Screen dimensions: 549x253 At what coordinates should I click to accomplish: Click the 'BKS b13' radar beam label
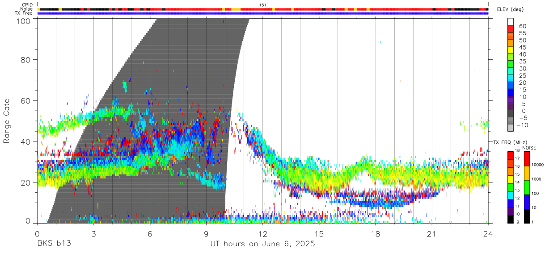click(x=54, y=244)
